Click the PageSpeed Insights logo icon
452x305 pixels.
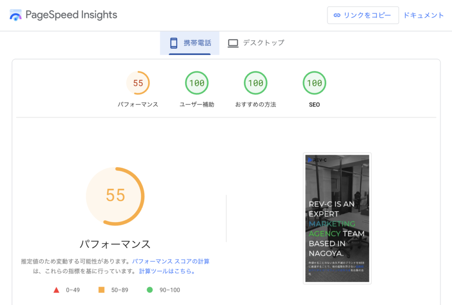[x=15, y=15]
